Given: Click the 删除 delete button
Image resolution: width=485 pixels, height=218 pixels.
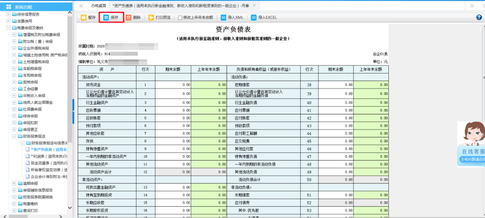Looking at the screenshot, I should [133, 17].
